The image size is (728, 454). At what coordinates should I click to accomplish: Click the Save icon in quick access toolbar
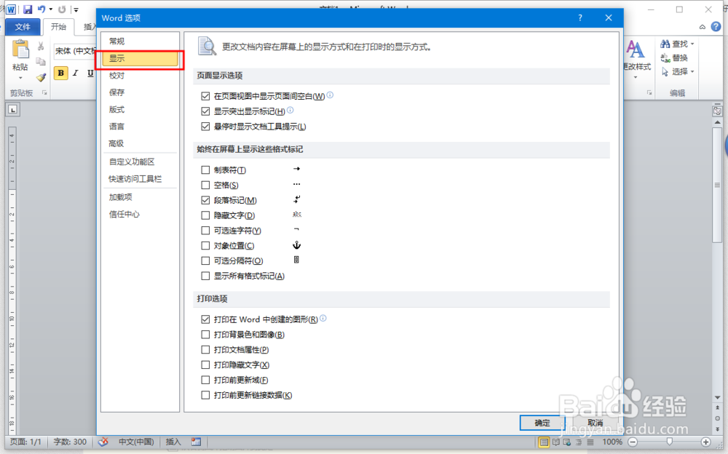pyautogui.click(x=28, y=9)
